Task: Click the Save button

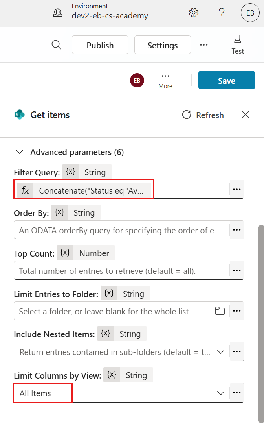Action: [x=226, y=80]
